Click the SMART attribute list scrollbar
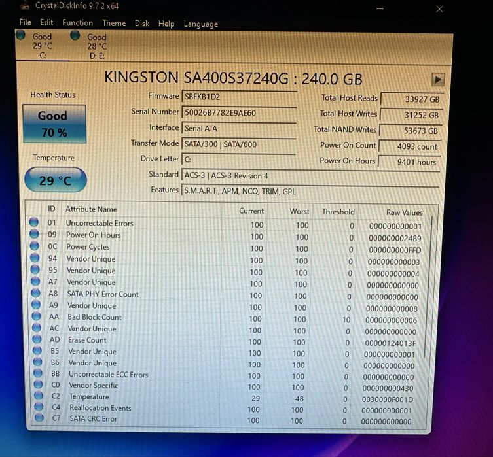Viewport: 493px width, 457px height. point(429,286)
